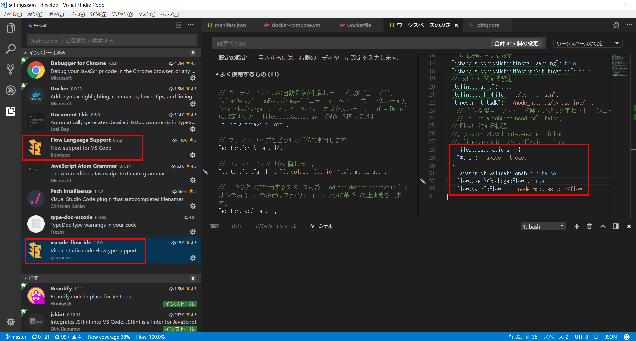This screenshot has height=341, width=636.
Task: Open the デバッグ(D) menu
Action: (x=122, y=14)
